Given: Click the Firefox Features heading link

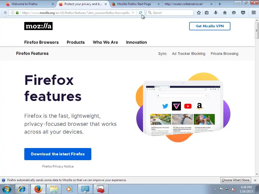Looking at the screenshot, I should (x=32, y=54).
